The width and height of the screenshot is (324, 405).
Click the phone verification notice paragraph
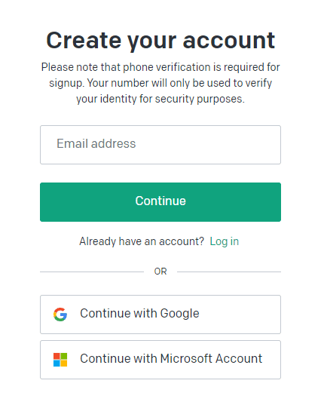click(x=160, y=83)
